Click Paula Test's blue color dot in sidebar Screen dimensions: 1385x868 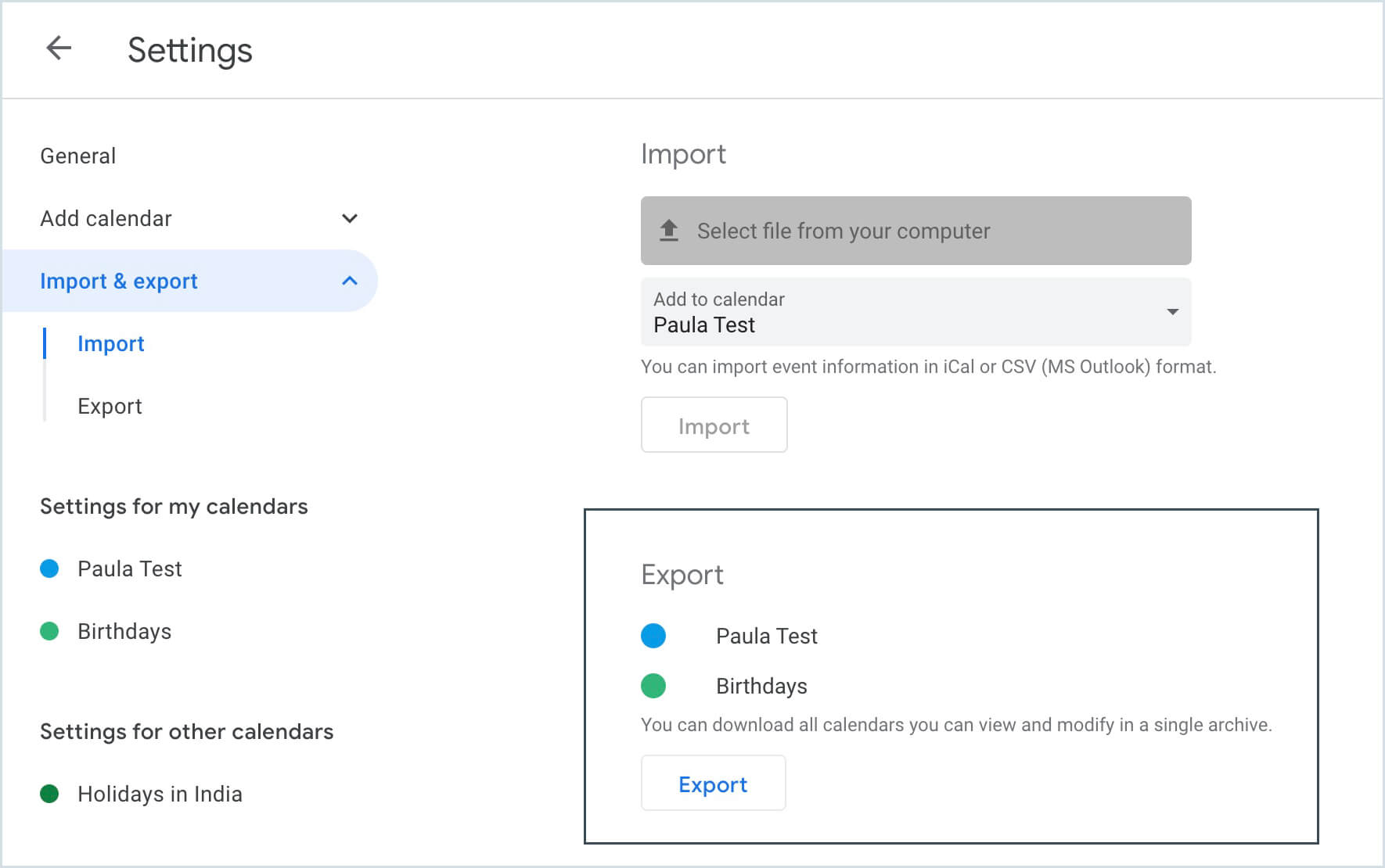49,569
